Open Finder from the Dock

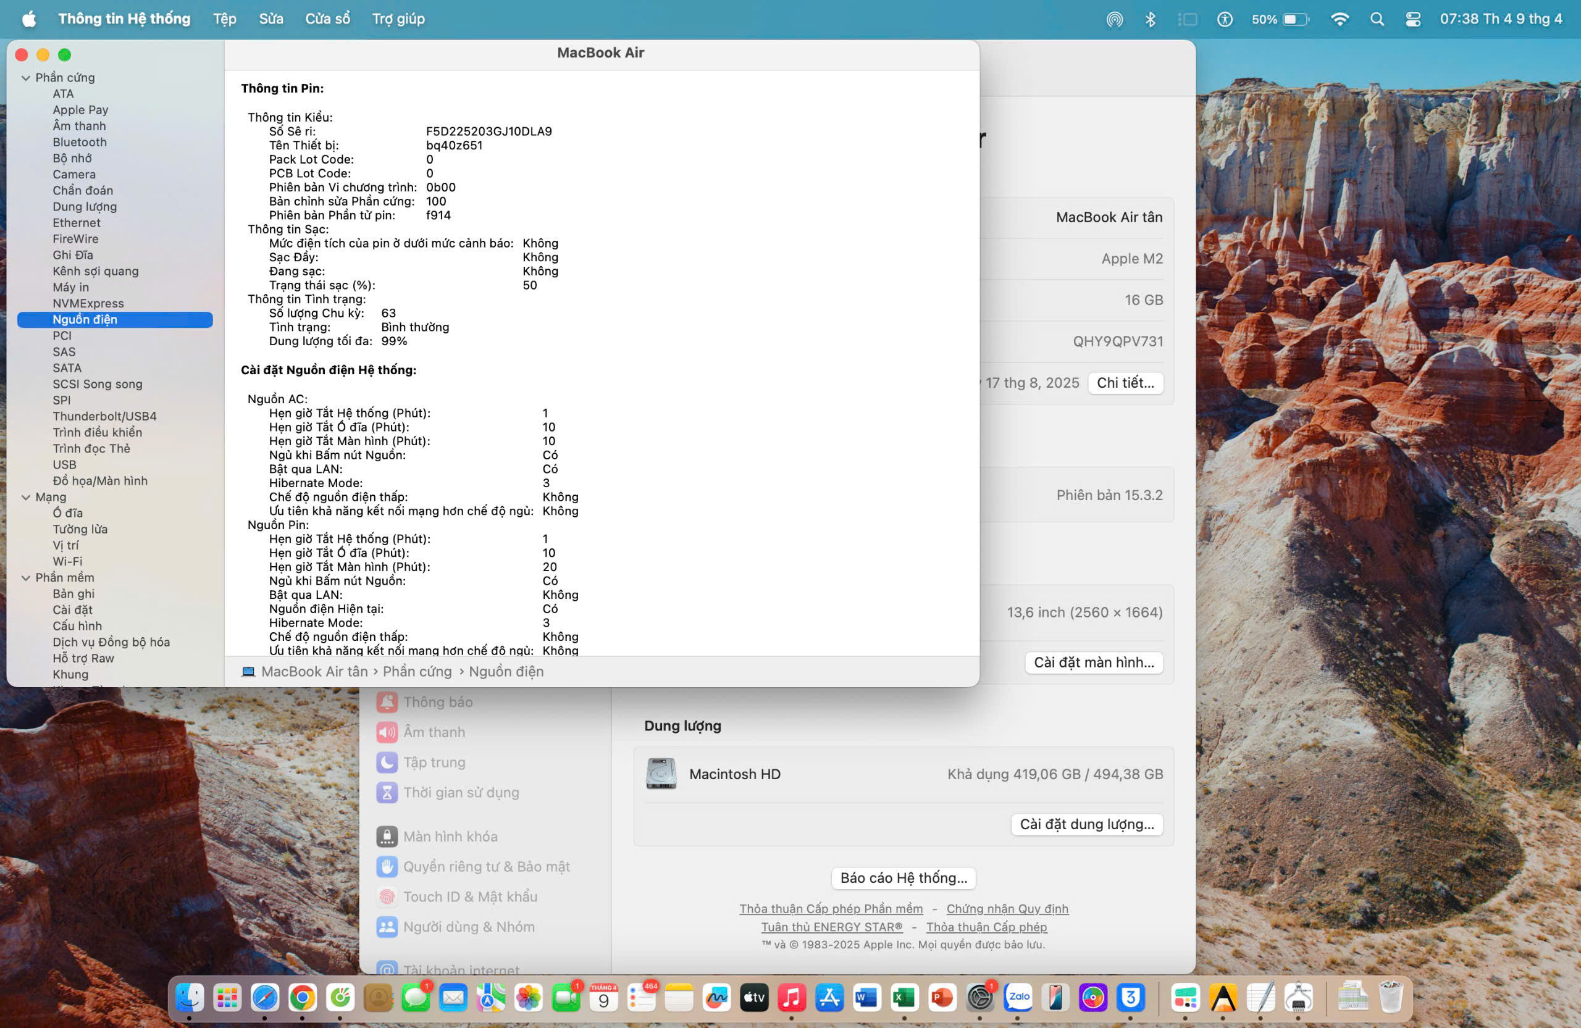coord(190,998)
